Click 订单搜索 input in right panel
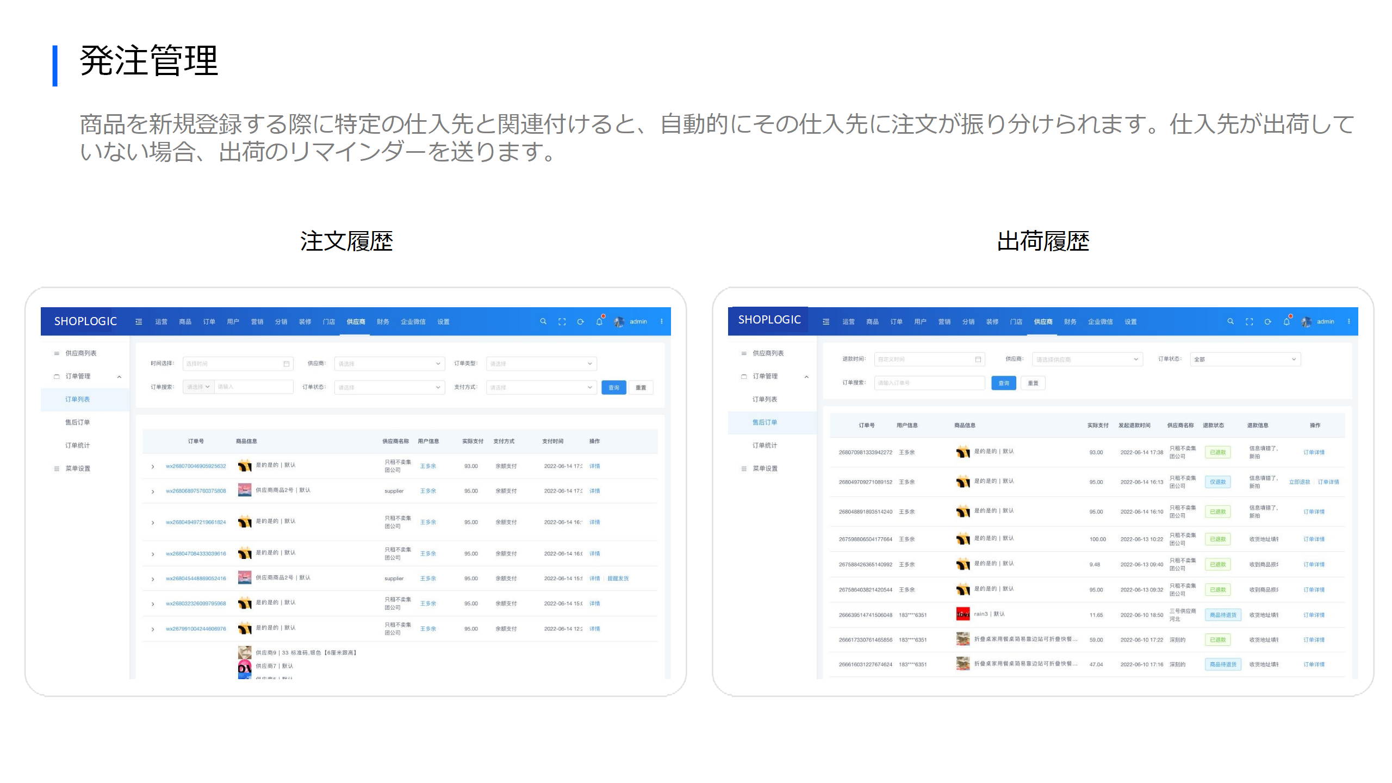 click(x=929, y=383)
